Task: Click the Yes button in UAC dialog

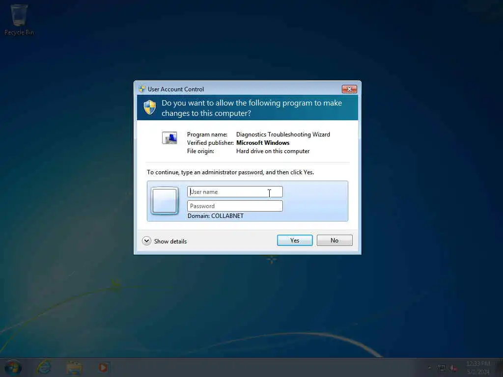Action: point(295,241)
